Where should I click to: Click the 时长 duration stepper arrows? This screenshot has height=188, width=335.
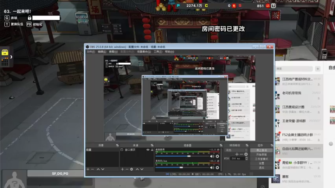point(247,159)
